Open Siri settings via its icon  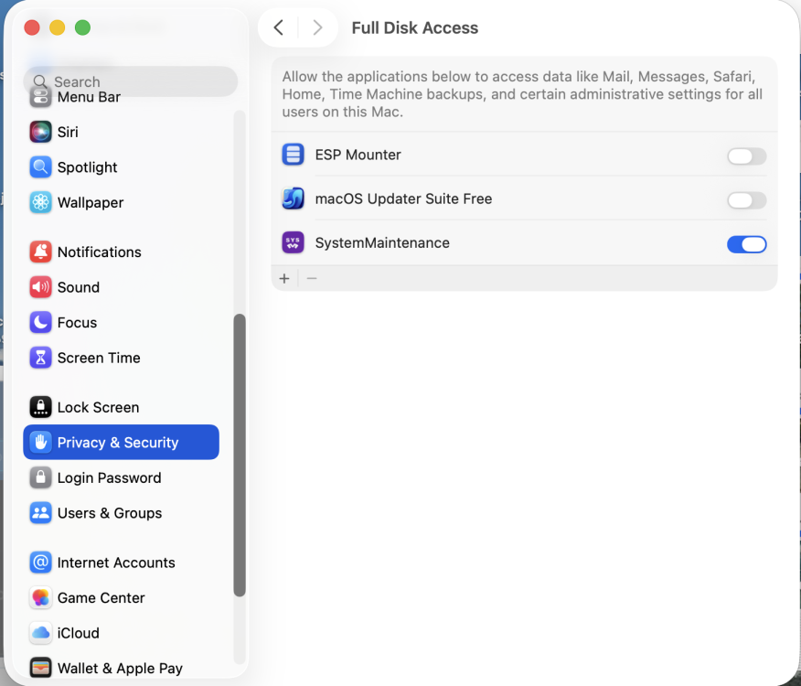click(x=40, y=132)
